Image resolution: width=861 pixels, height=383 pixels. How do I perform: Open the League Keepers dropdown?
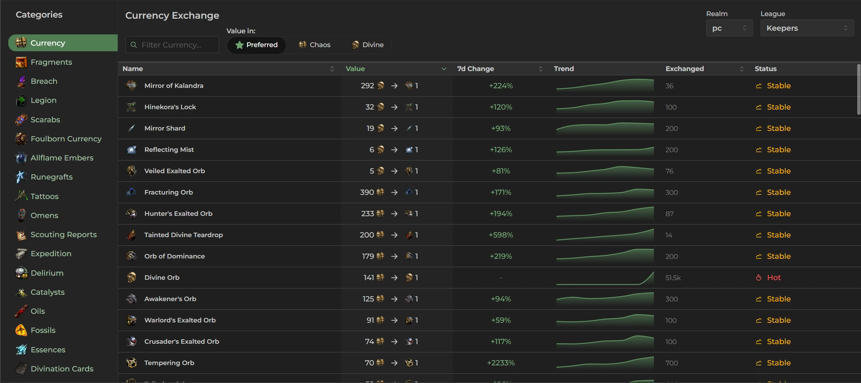click(x=807, y=28)
